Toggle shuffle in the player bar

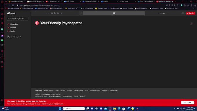pos(48,13)
